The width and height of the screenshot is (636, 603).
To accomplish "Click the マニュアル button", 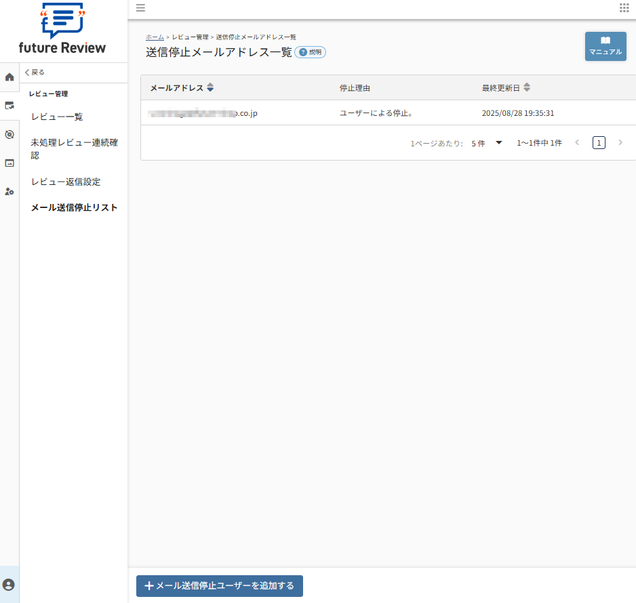I will (605, 46).
